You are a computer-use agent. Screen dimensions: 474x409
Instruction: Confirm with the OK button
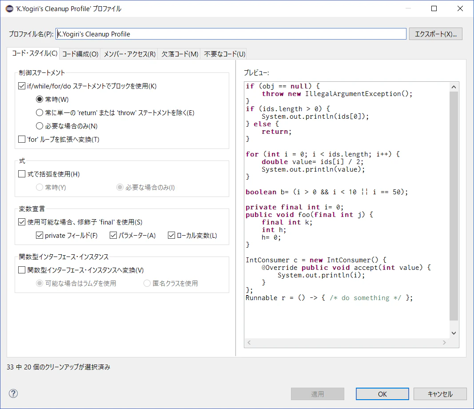point(382,394)
